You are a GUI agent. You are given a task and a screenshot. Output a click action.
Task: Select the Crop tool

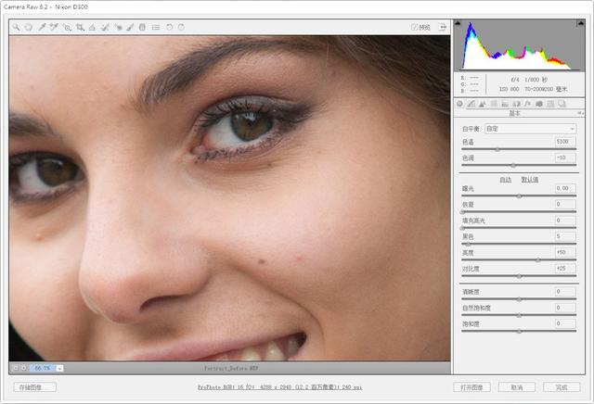(x=80, y=27)
